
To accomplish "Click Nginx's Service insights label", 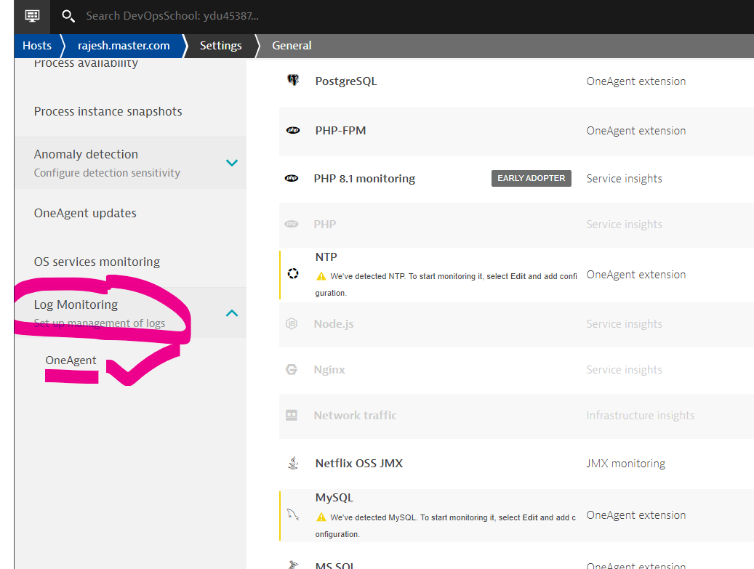I will (624, 370).
